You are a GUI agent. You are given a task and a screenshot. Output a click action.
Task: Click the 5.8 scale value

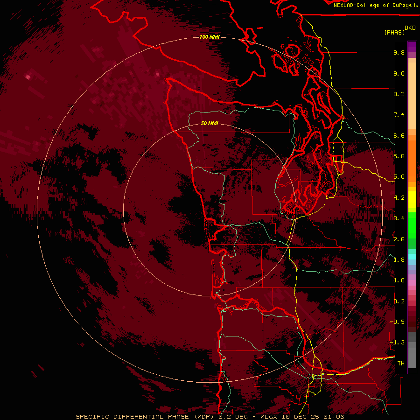(399, 156)
